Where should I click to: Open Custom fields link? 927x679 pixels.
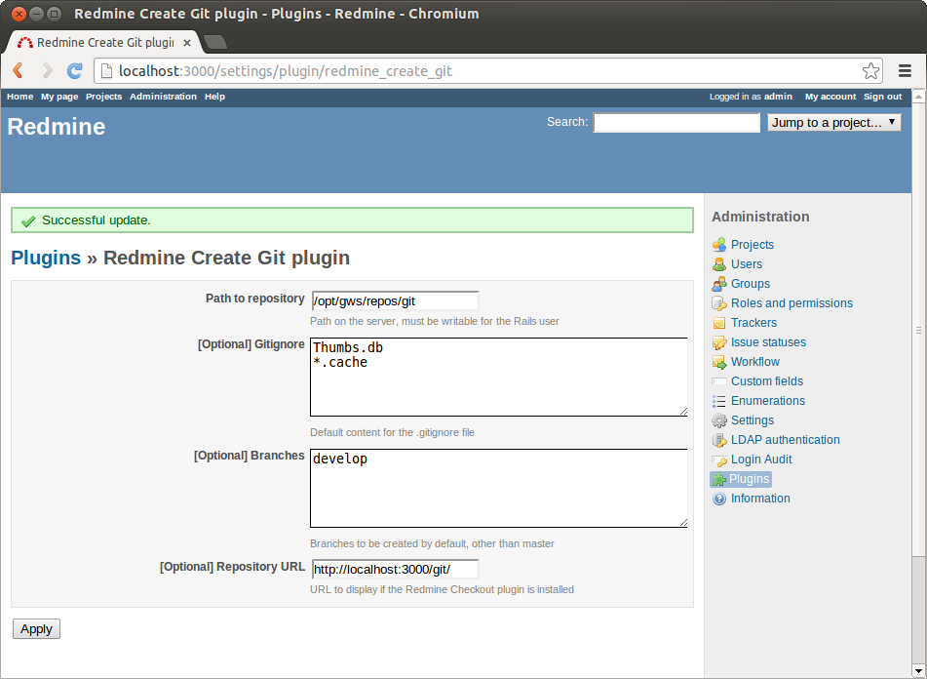pos(767,380)
